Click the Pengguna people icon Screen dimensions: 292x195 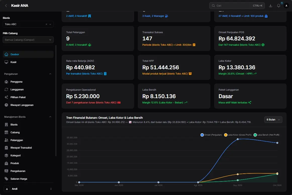click(6, 82)
